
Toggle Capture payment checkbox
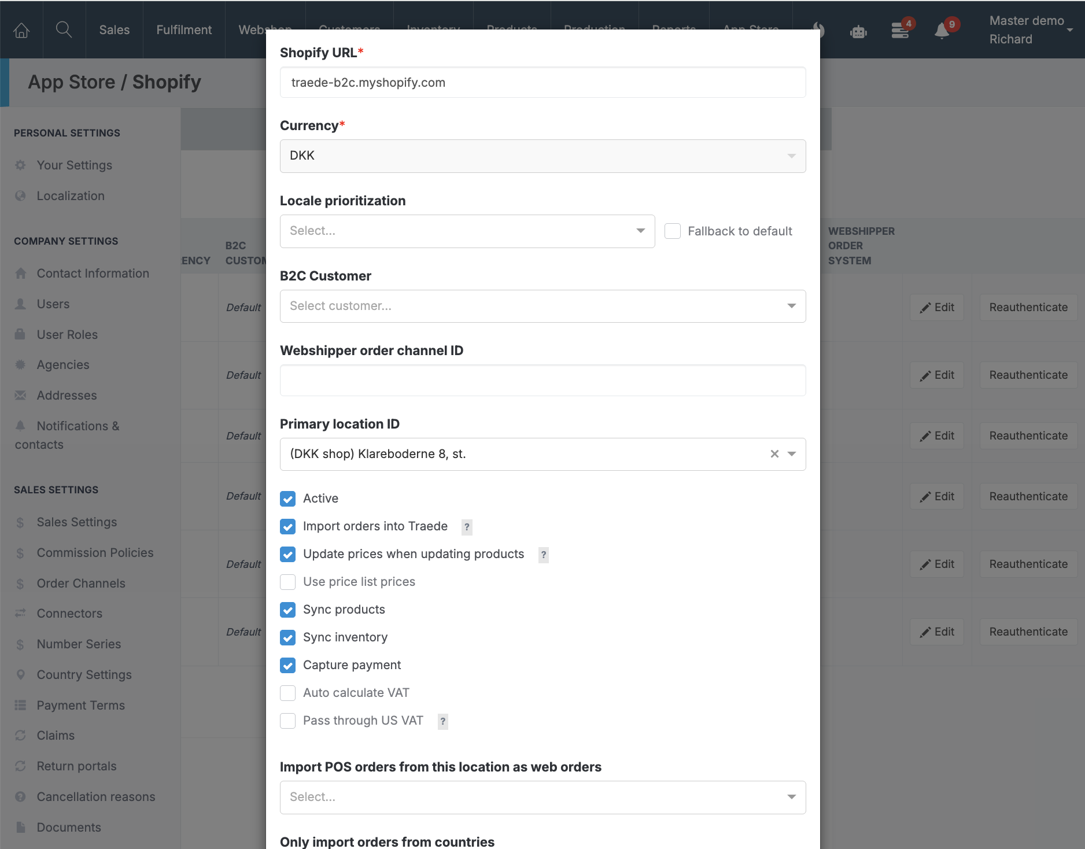point(287,665)
